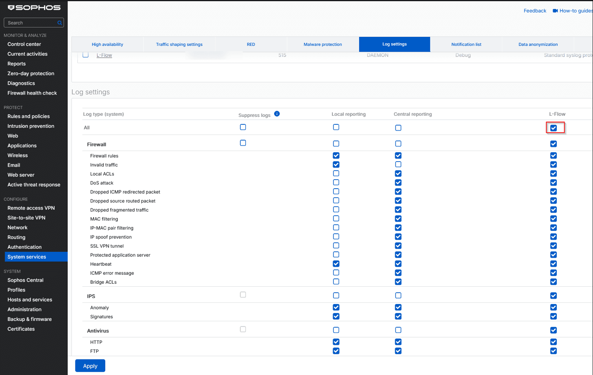This screenshot has width=593, height=375.
Task: Open the L-Flow syslog server link
Action: click(104, 55)
